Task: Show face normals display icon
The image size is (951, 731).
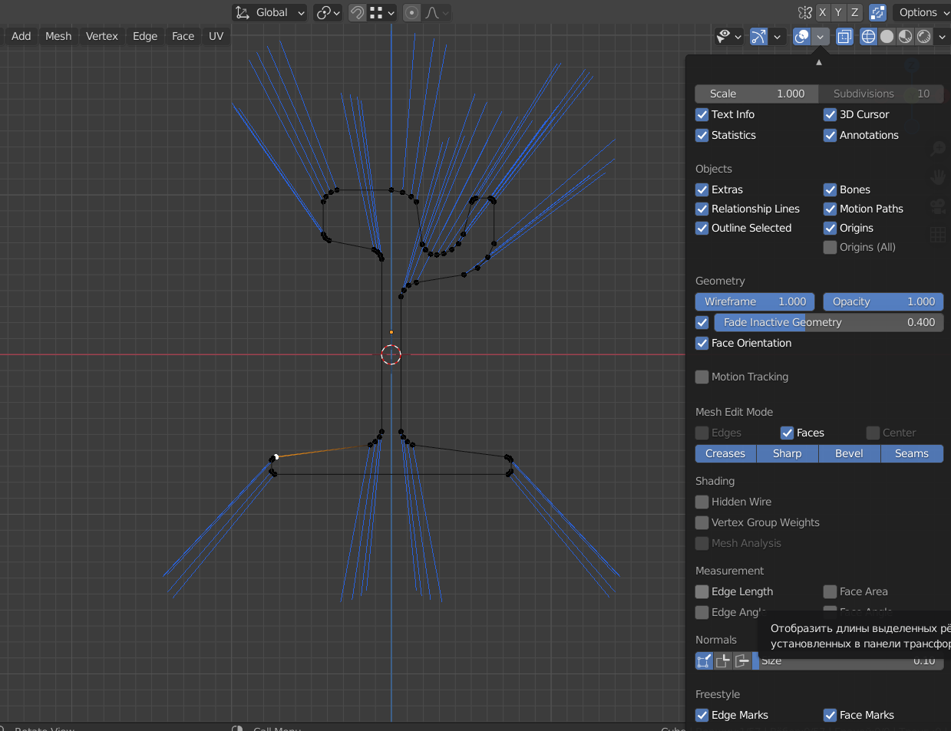Action: [741, 660]
